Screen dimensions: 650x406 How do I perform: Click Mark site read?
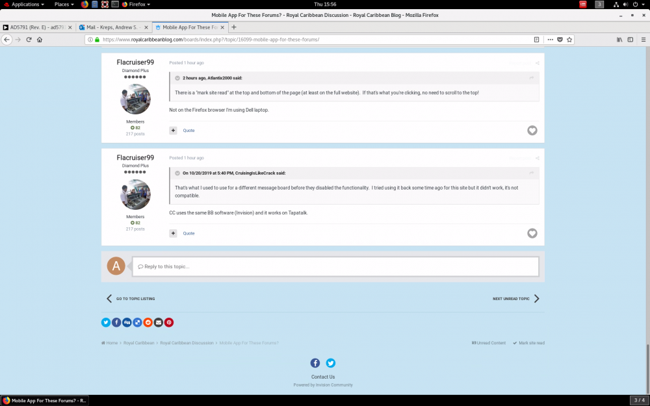[529, 343]
